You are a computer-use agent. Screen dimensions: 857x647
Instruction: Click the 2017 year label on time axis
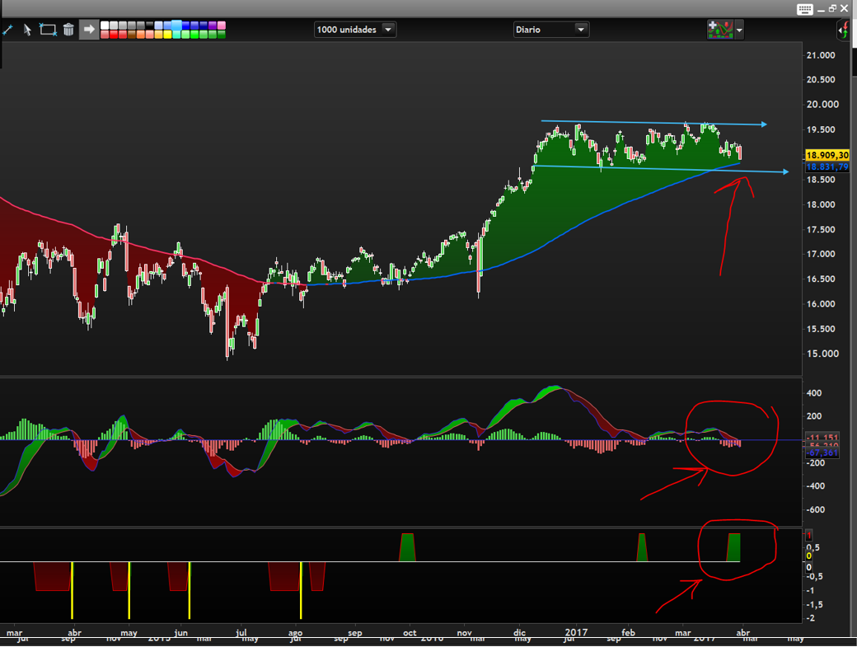[x=576, y=632]
